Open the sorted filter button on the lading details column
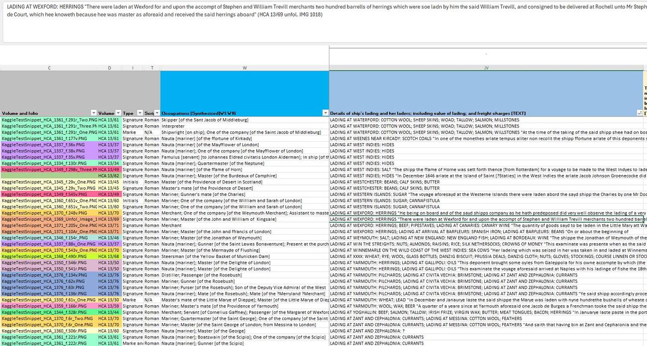647x346 pixels. (x=640, y=113)
